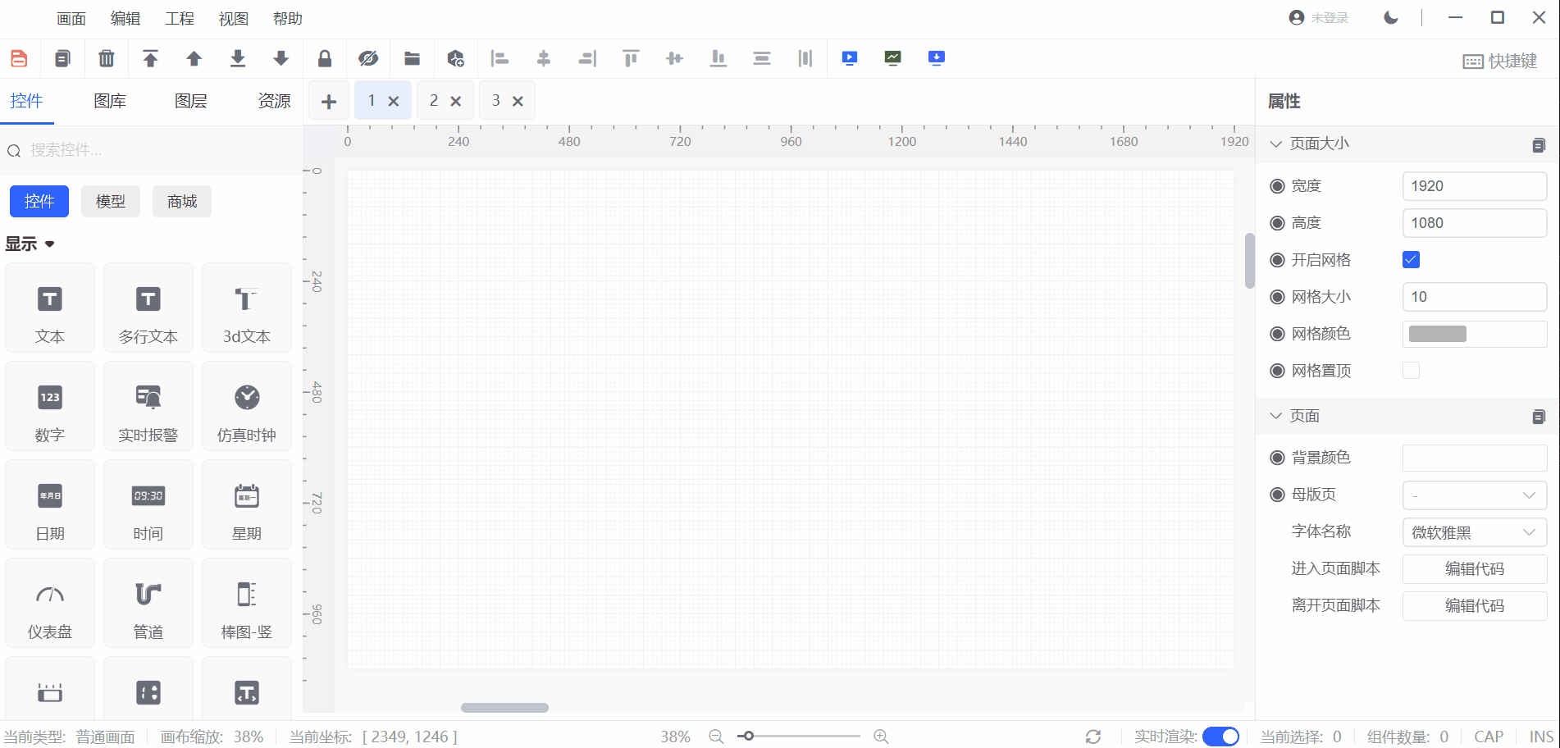Open the 工程 menu
1560x748 pixels.
tap(180, 19)
